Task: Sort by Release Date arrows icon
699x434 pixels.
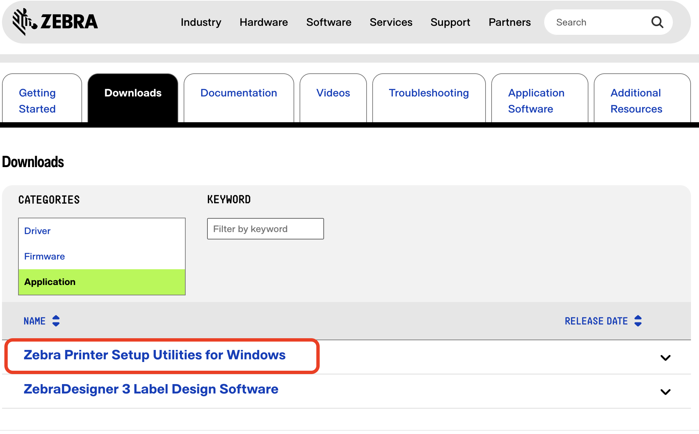Action: (638, 321)
